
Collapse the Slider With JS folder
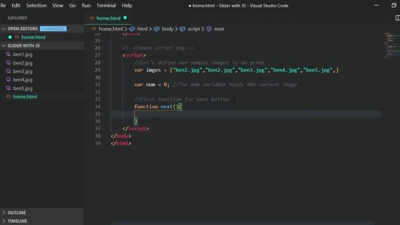[x=4, y=46]
